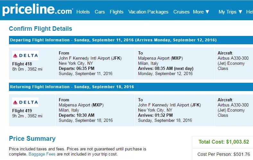Select the Flight 418 number text
Image resolution: width=253 pixels, height=160 pixels.
point(22,64)
